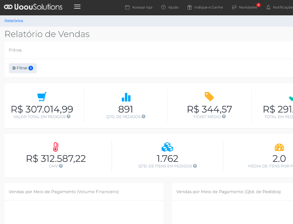The image size is (293, 224).
Task: Open Indique e Ganhe referral page
Action: (x=205, y=7)
